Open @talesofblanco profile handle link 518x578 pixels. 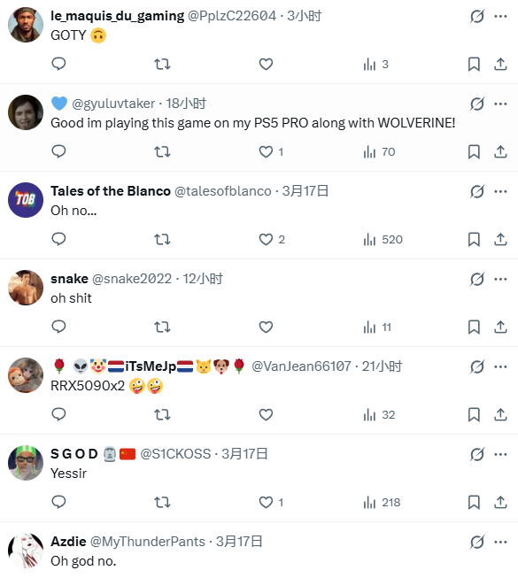coord(222,191)
